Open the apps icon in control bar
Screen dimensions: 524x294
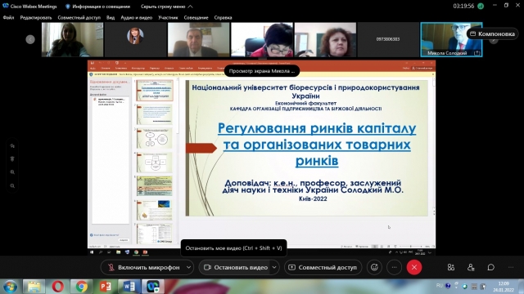[451, 267]
